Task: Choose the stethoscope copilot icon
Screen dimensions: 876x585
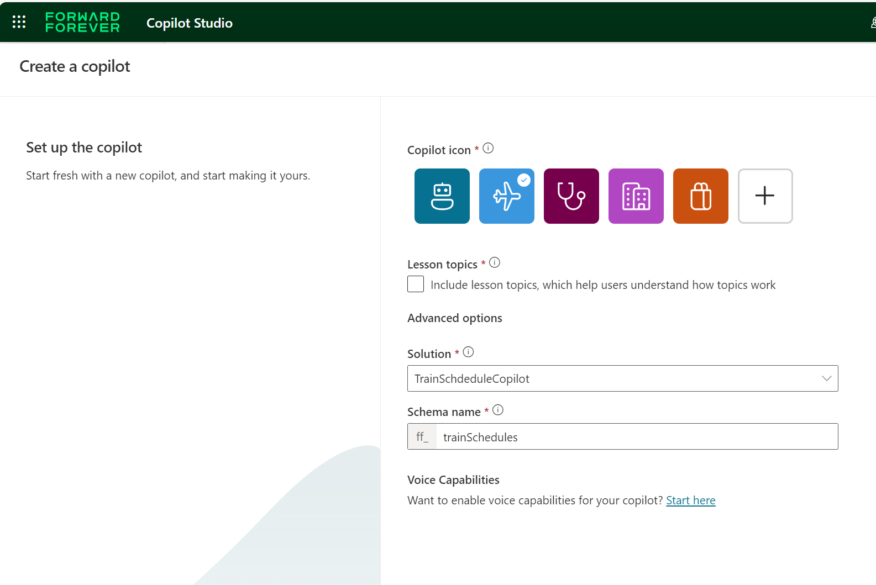Action: click(571, 196)
